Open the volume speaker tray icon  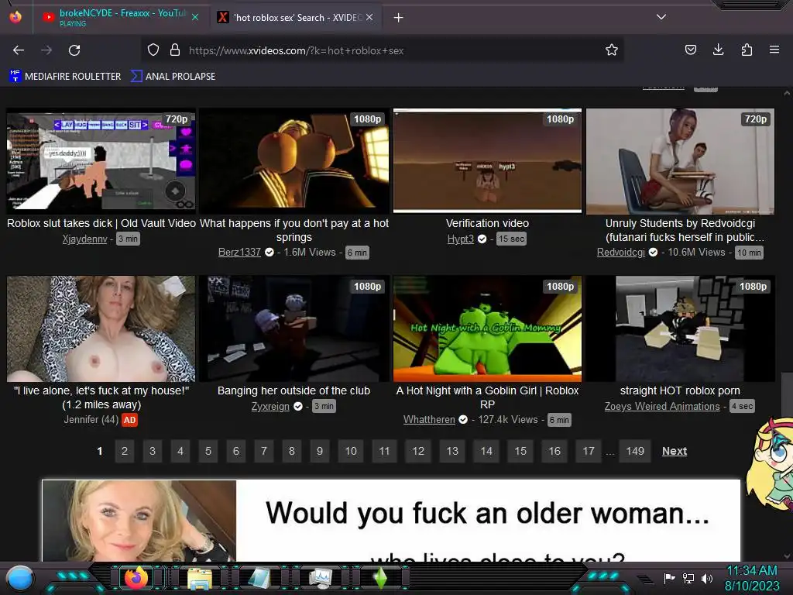click(x=707, y=578)
